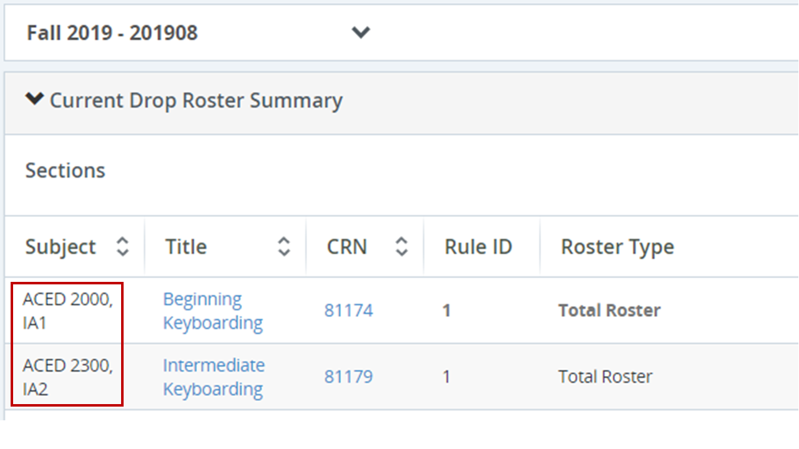Viewport: 799px width, 449px height.
Task: Click the Sections heading
Action: [65, 170]
